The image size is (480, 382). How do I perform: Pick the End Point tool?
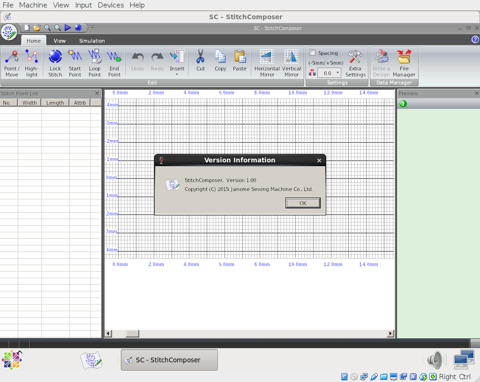[x=114, y=63]
